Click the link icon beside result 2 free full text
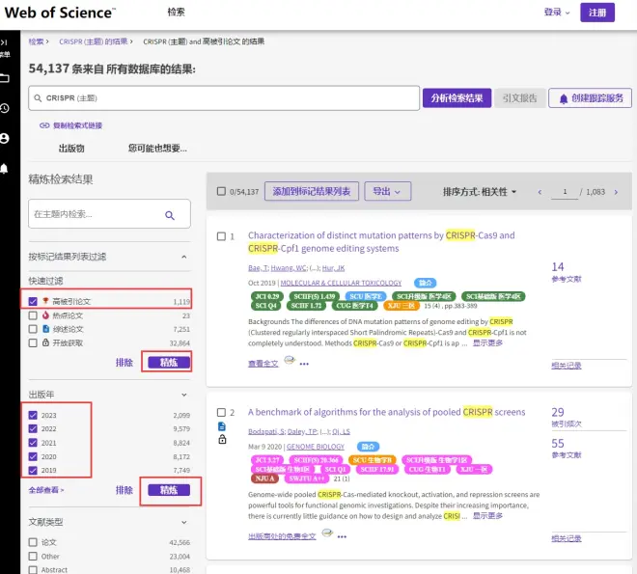The width and height of the screenshot is (637, 574). tap(327, 533)
